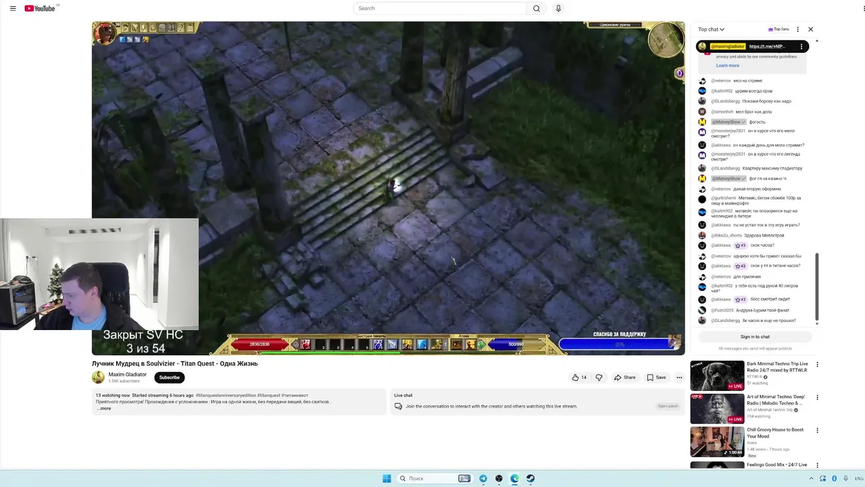Open the YouTube hamburger guide menu

tap(13, 9)
